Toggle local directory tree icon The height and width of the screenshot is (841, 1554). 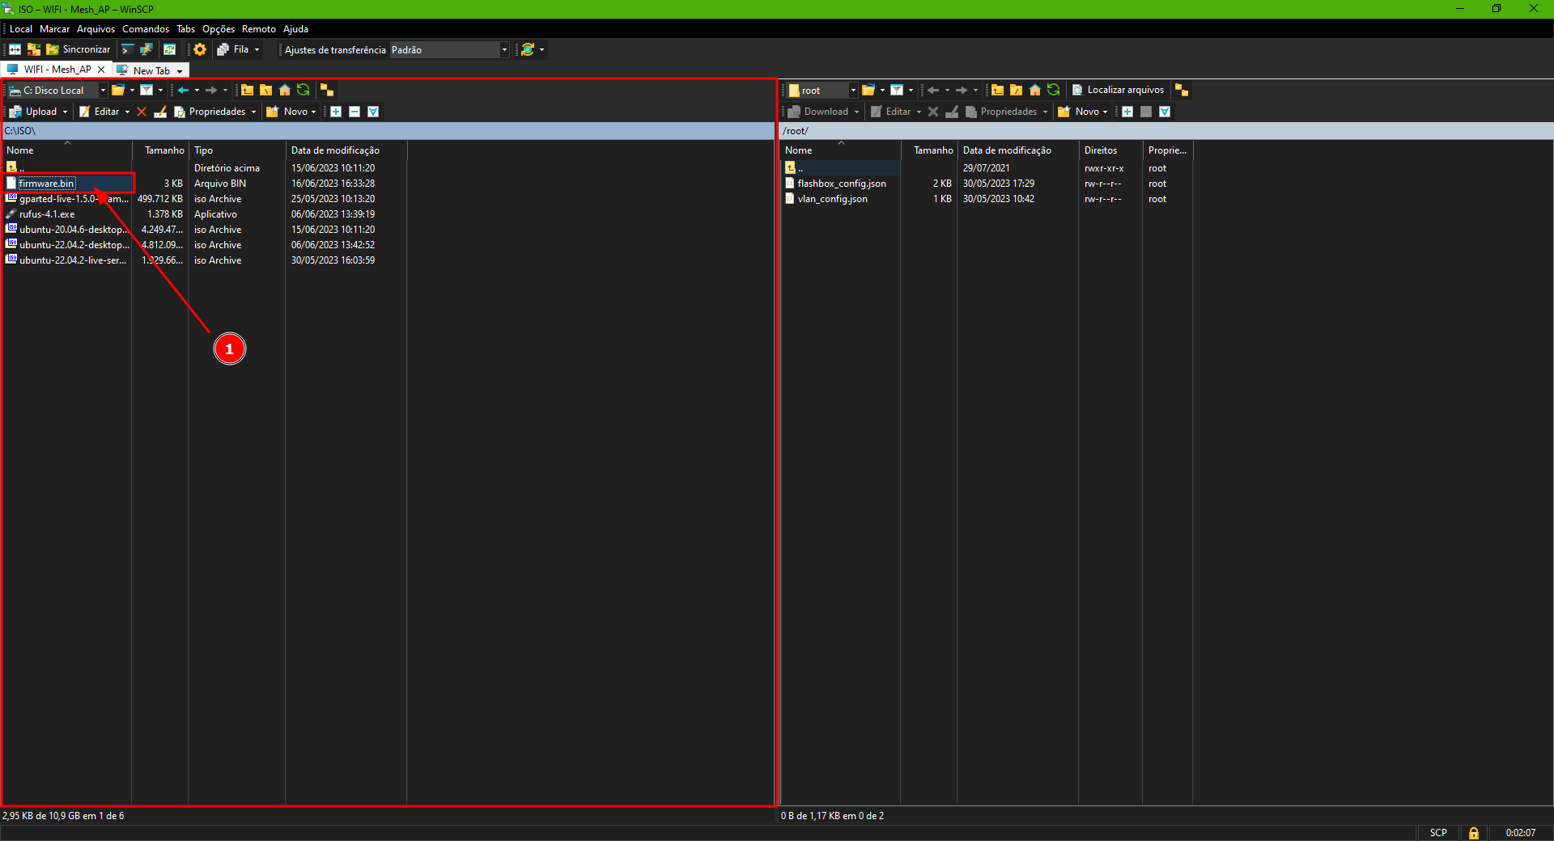pyautogui.click(x=327, y=90)
